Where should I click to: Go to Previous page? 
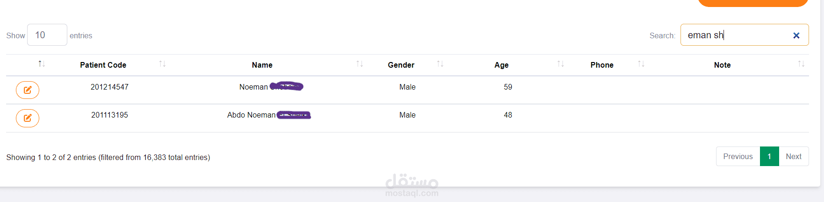[x=738, y=157]
